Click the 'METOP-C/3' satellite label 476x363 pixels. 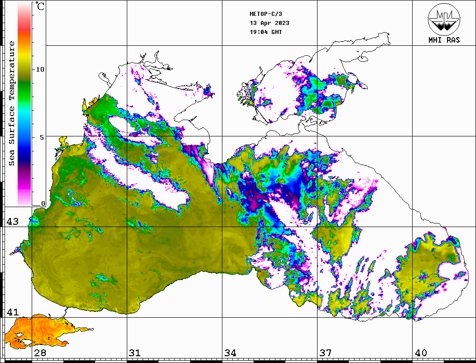pos(266,14)
